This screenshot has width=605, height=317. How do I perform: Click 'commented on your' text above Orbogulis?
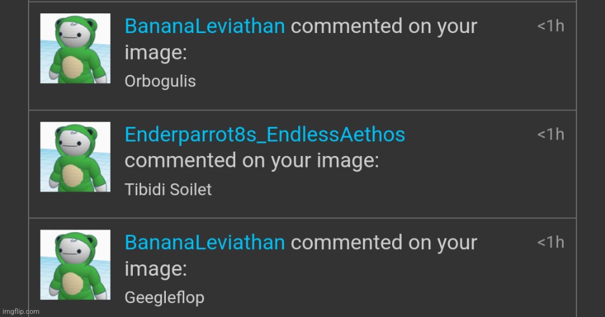coord(384,27)
